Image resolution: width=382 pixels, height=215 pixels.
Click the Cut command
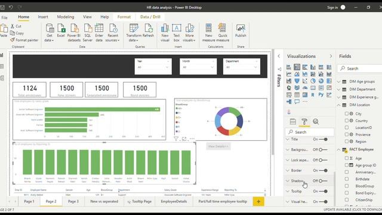click(16, 26)
